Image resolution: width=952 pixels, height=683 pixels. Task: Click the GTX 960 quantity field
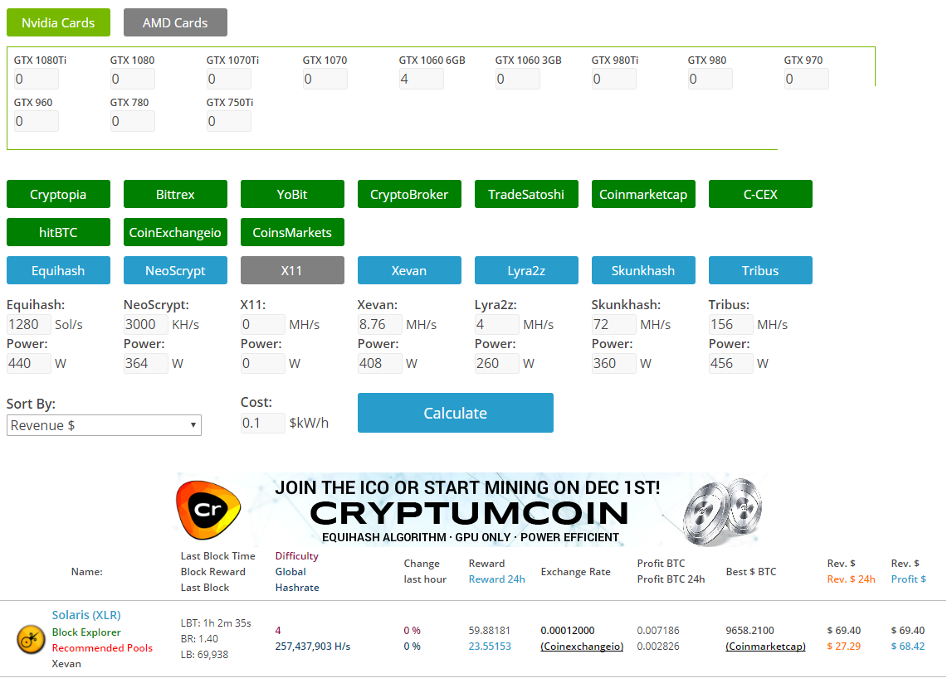[37, 121]
